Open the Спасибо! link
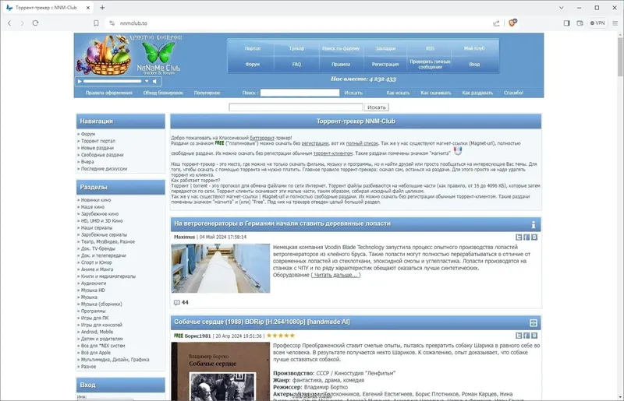 [x=513, y=93]
